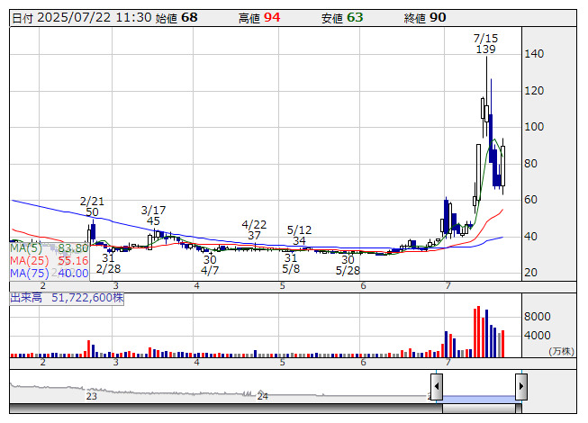The width and height of the screenshot is (588, 423).
Task: Click the 出来高 volume label
Action: pyautogui.click(x=27, y=296)
